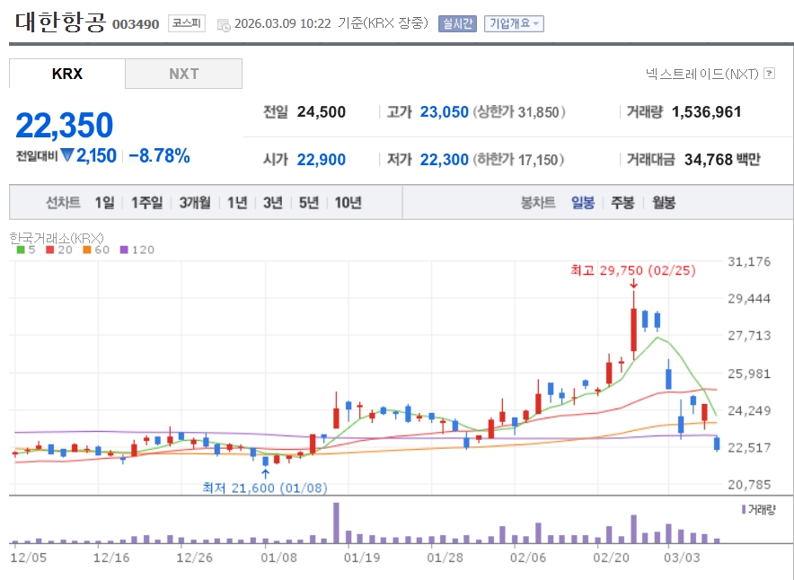Select the 10년 line chart period
Viewport: 794px width, 580px height.
(348, 203)
